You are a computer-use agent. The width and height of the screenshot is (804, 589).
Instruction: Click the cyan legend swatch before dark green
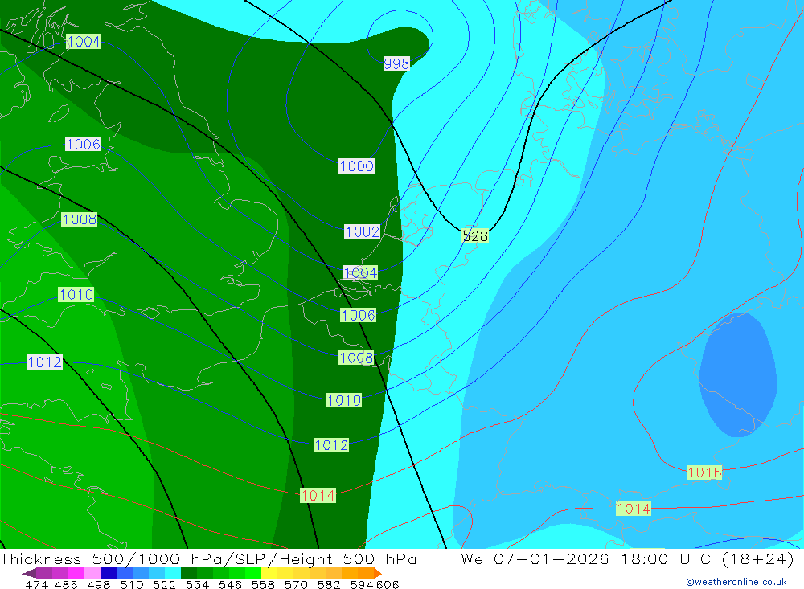click(173, 573)
